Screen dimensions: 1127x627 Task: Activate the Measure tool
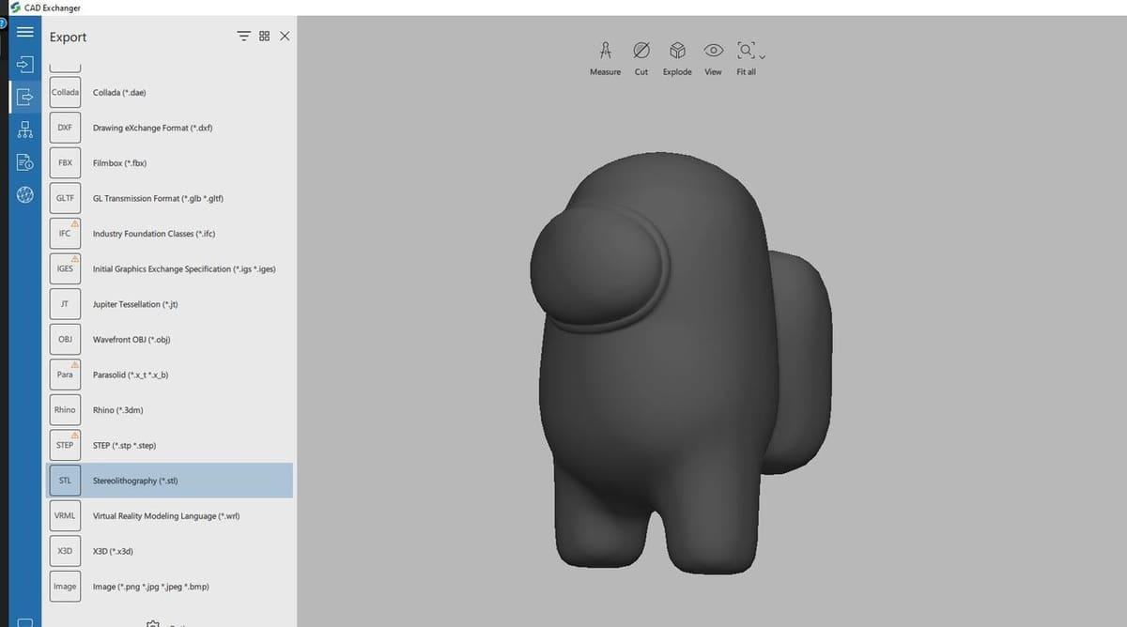[x=605, y=58]
